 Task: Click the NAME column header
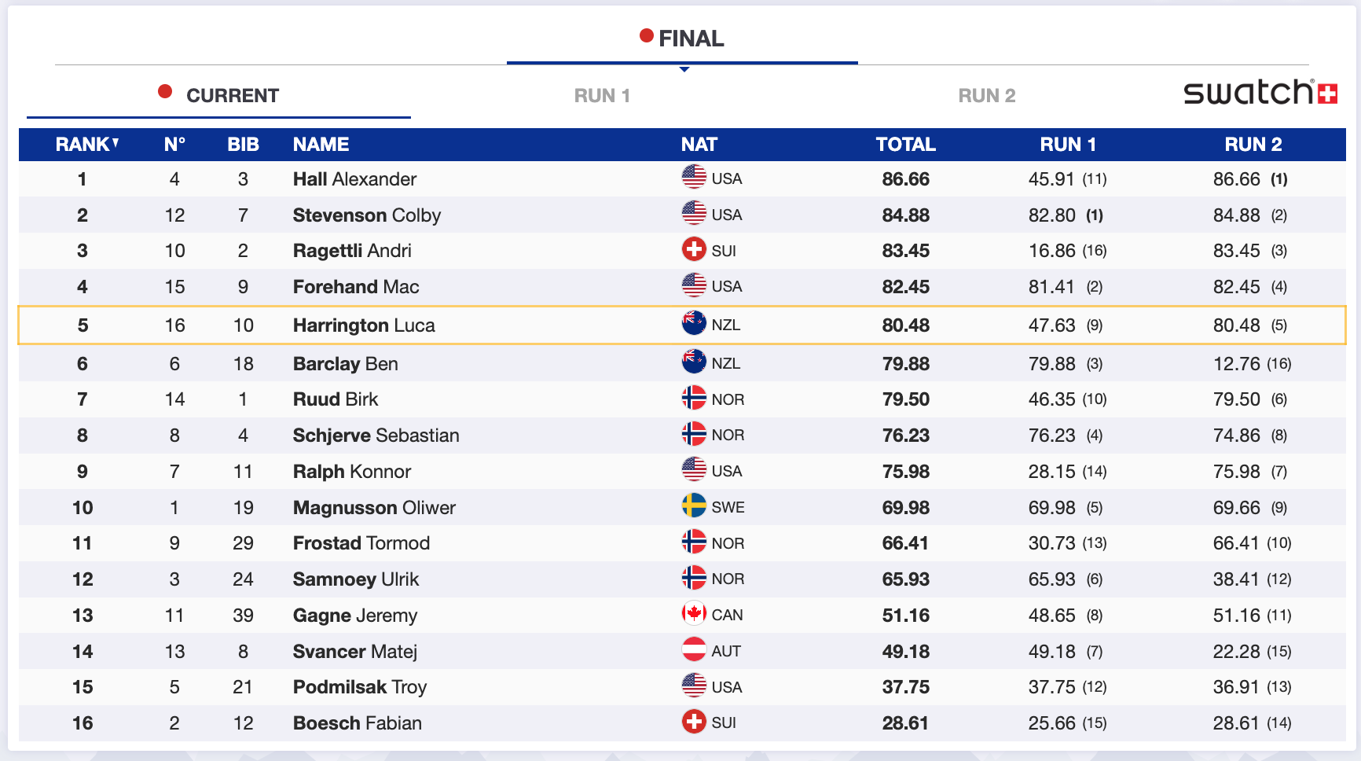point(321,145)
